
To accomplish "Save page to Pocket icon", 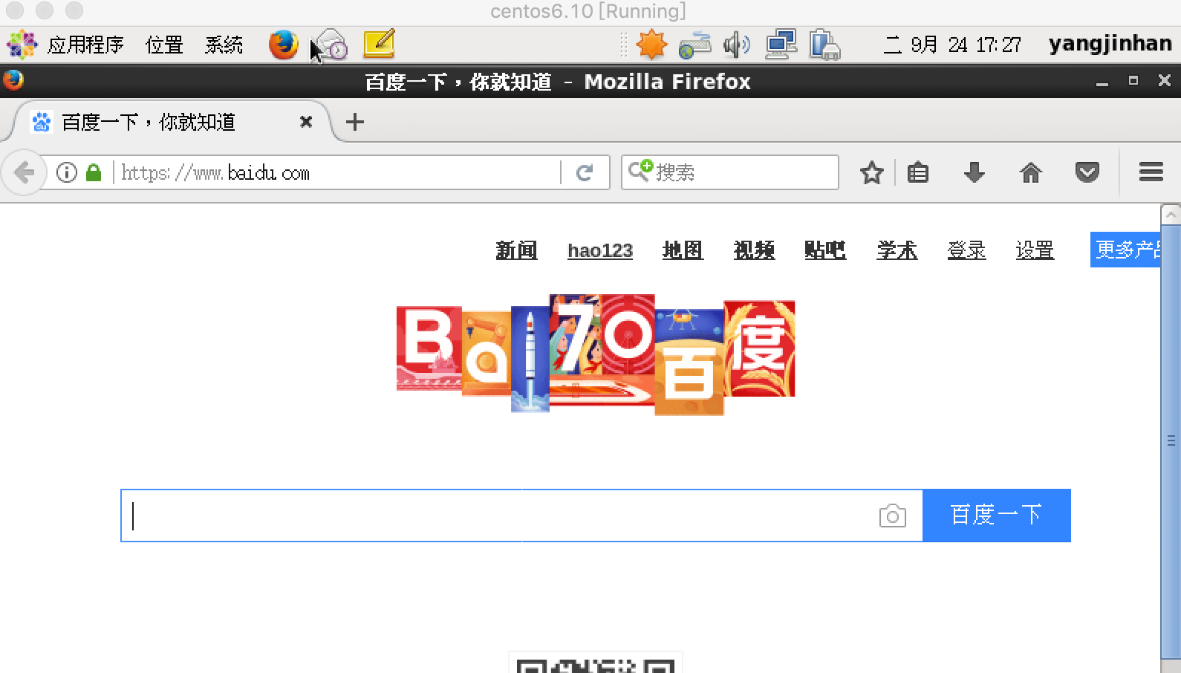I will (x=1087, y=172).
